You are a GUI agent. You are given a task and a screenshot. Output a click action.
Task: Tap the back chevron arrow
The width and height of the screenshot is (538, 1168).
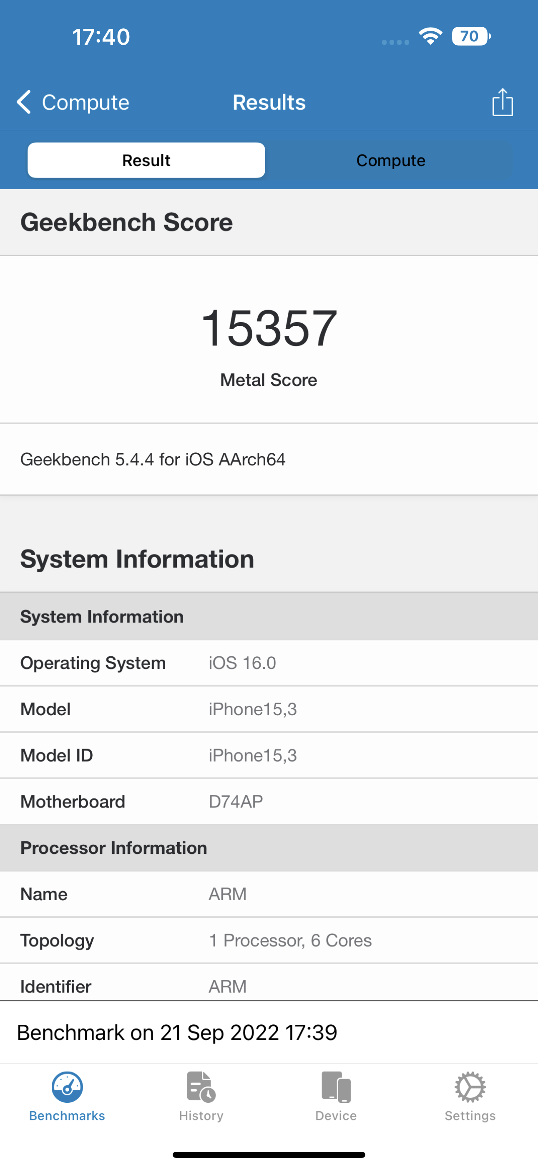tap(24, 102)
